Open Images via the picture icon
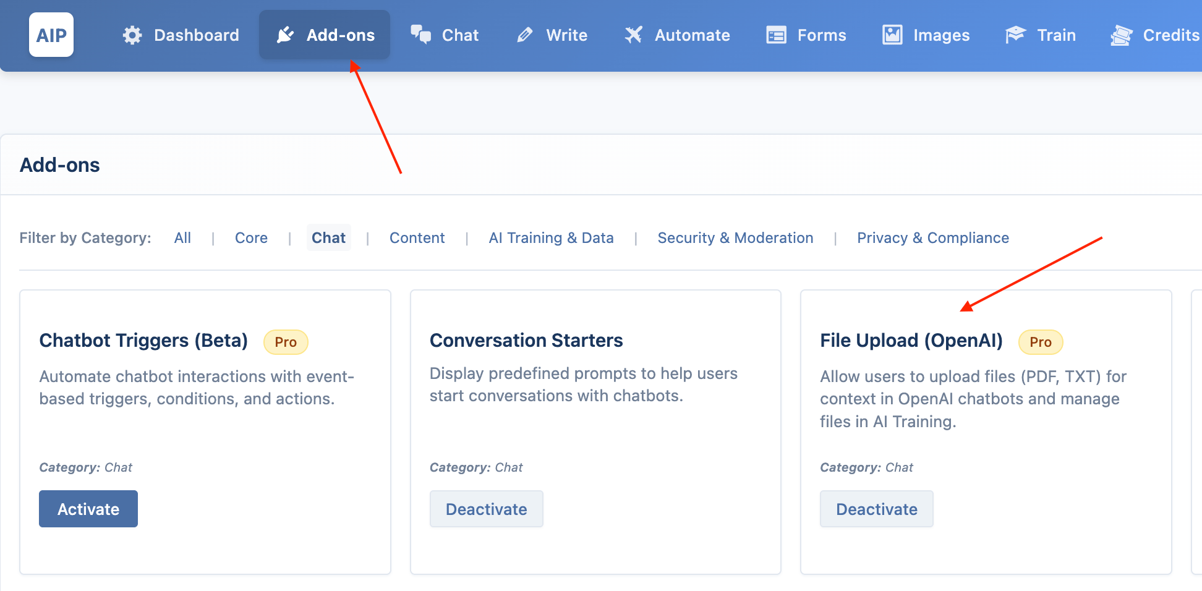Viewport: 1202px width, 591px height. coord(892,35)
